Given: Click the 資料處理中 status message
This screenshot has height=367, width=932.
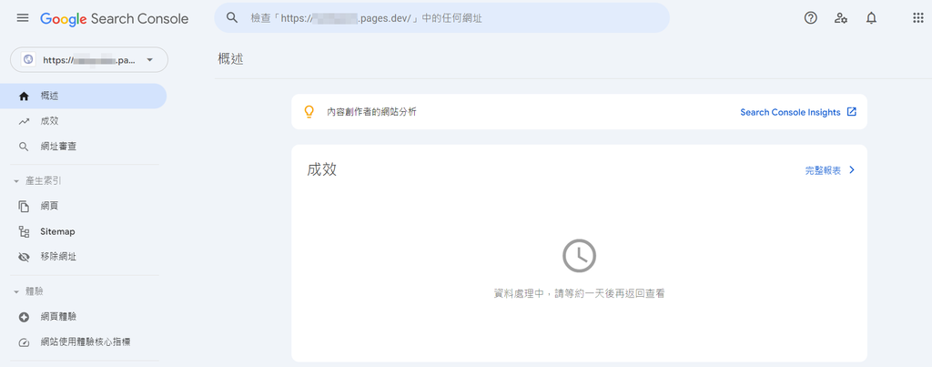Looking at the screenshot, I should tap(579, 294).
